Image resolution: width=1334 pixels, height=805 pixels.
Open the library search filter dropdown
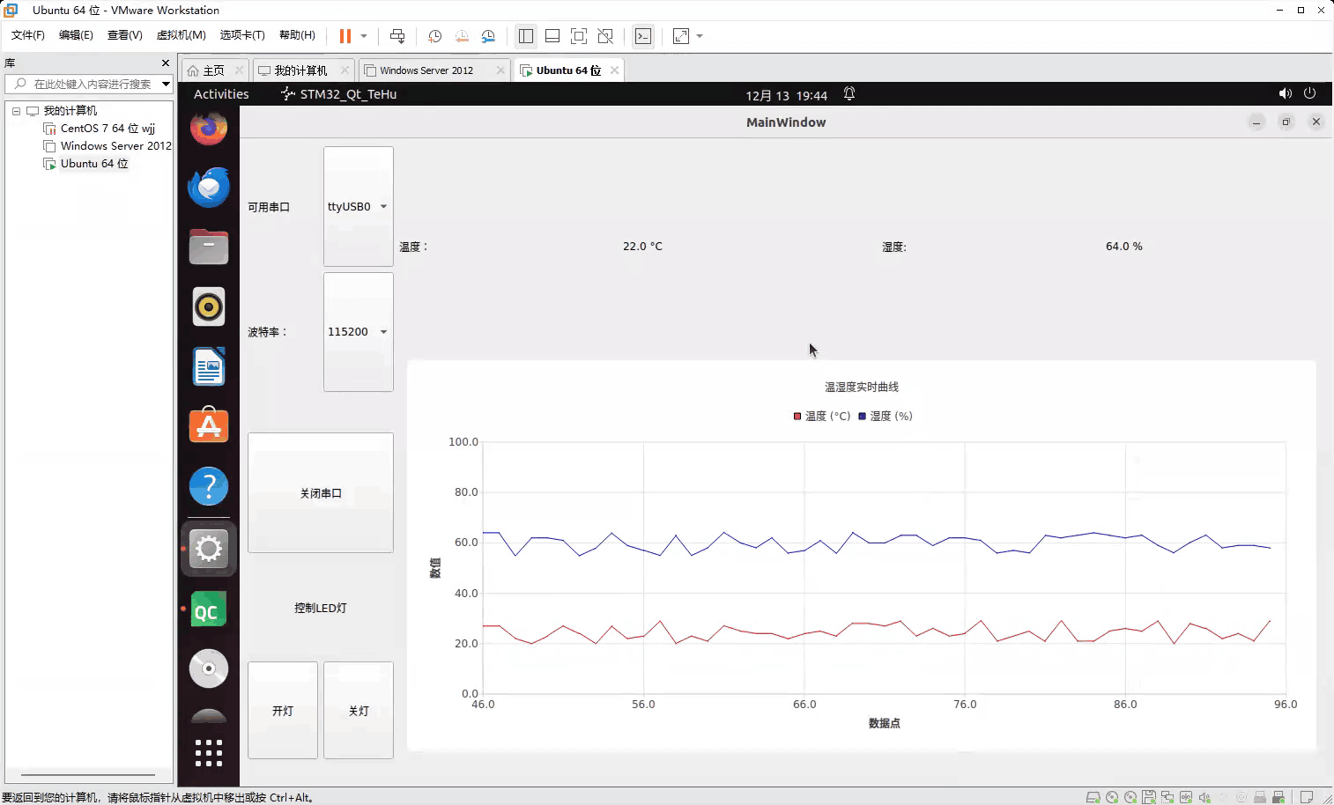(166, 84)
